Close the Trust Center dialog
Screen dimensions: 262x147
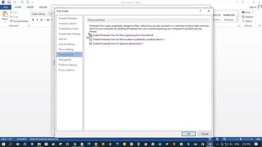pos(209,11)
